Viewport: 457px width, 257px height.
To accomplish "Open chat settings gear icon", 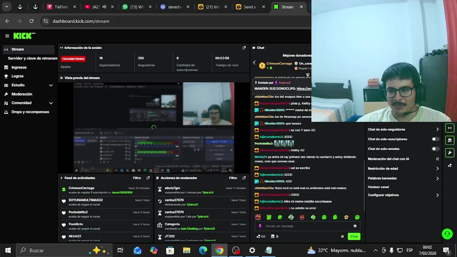I will point(342,236).
